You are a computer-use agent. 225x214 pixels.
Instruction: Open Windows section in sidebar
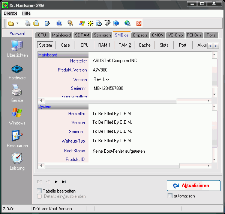(x=17, y=117)
